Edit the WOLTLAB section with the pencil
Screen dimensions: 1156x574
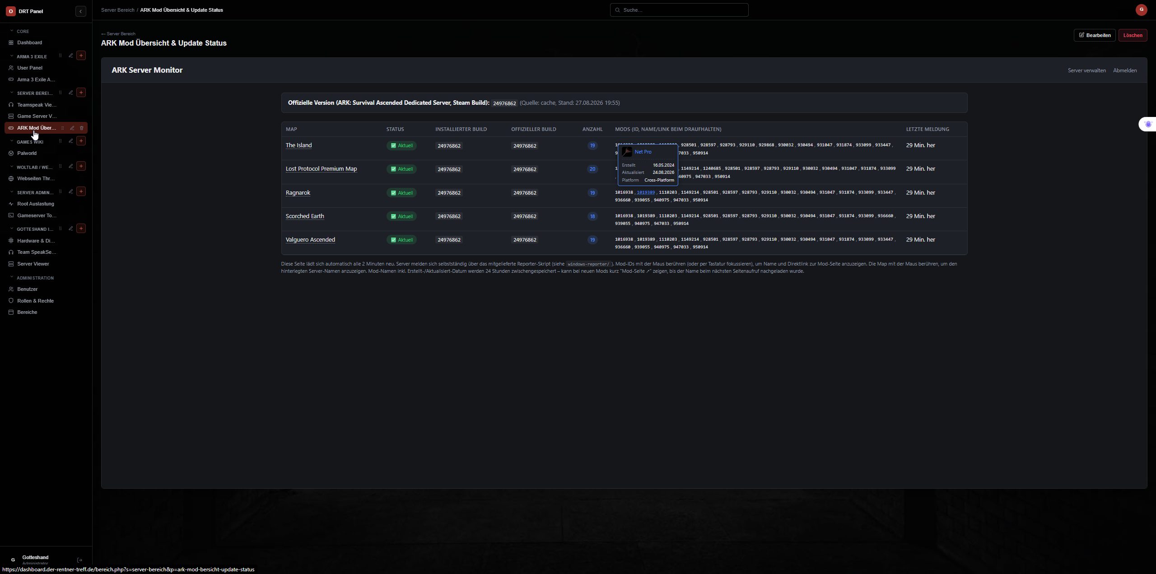click(x=71, y=166)
